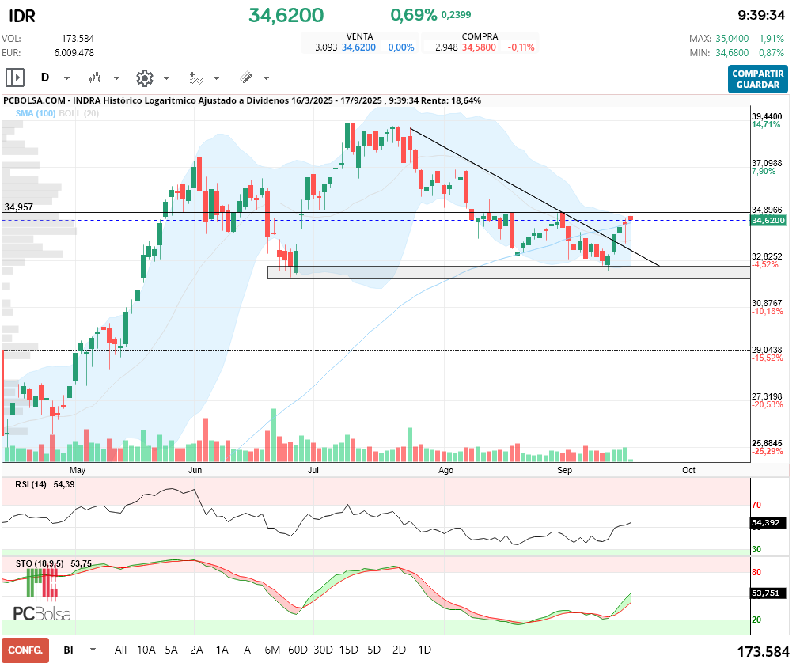Expand the dropdown arrow next to BI

[x=93, y=650]
